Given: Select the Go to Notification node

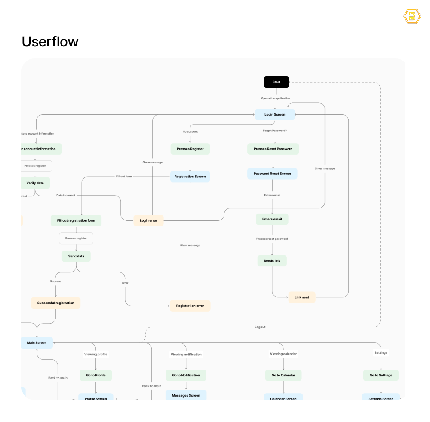Looking at the screenshot, I should pyautogui.click(x=186, y=375).
